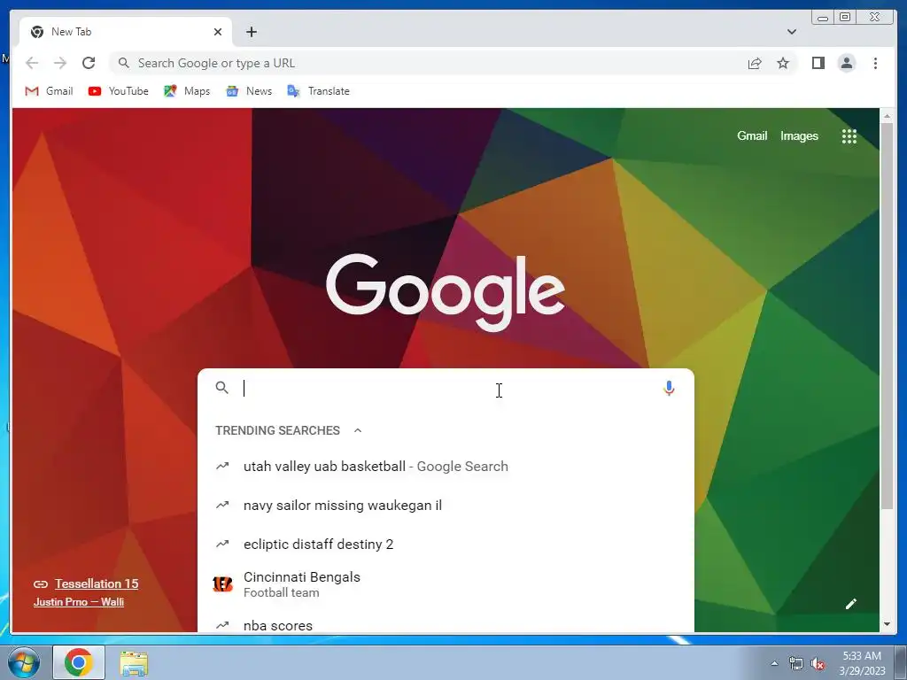
Task: Open the Tessellation 15 wallpaper link
Action: 97,583
